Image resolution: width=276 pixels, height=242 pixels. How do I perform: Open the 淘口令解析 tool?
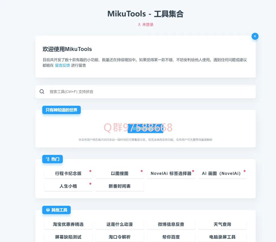coord(120,237)
